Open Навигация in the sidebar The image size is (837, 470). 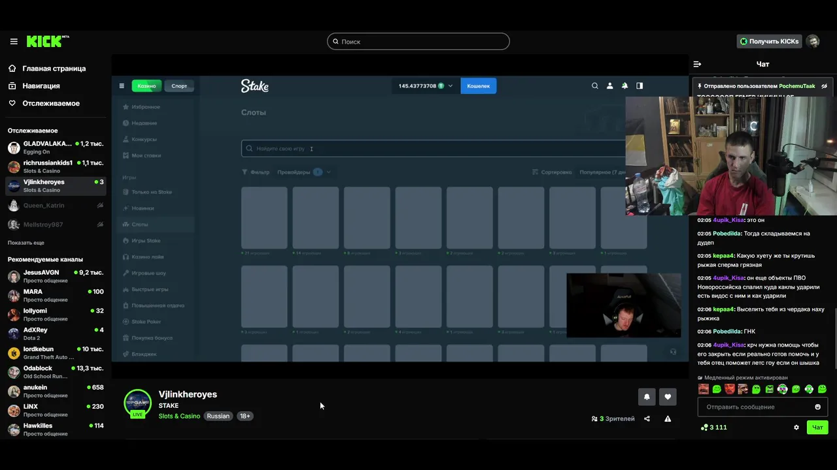41,86
